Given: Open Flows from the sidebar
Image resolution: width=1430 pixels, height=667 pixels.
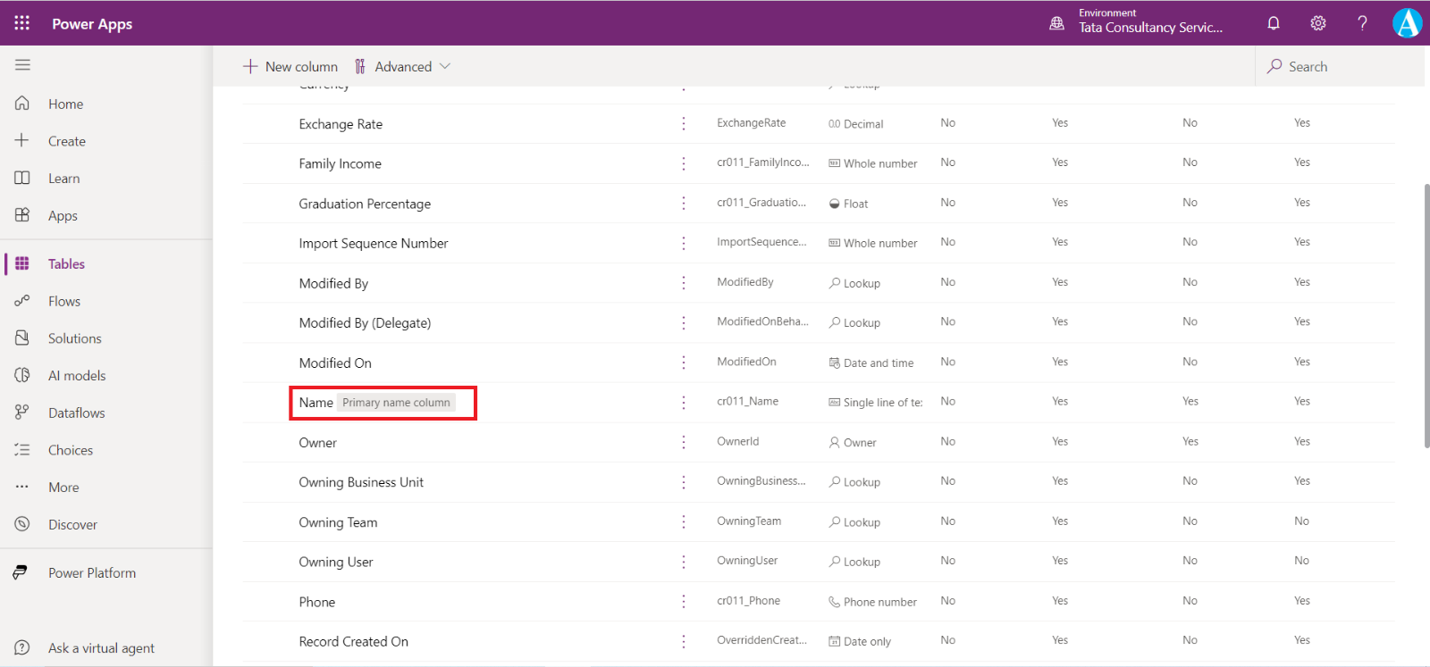Looking at the screenshot, I should click(x=63, y=302).
